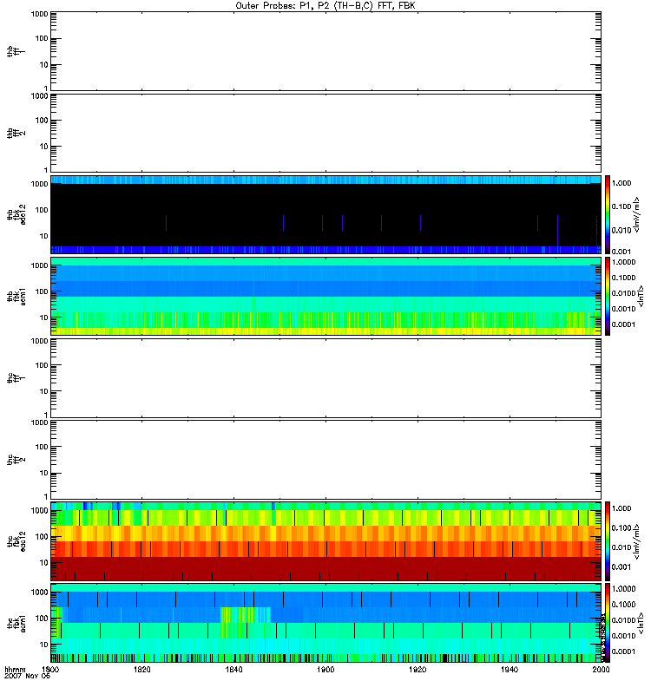Image resolution: width=651 pixels, height=694 pixels.
Task: Click the '2007 Nov 05' date label
Action: click(x=28, y=676)
